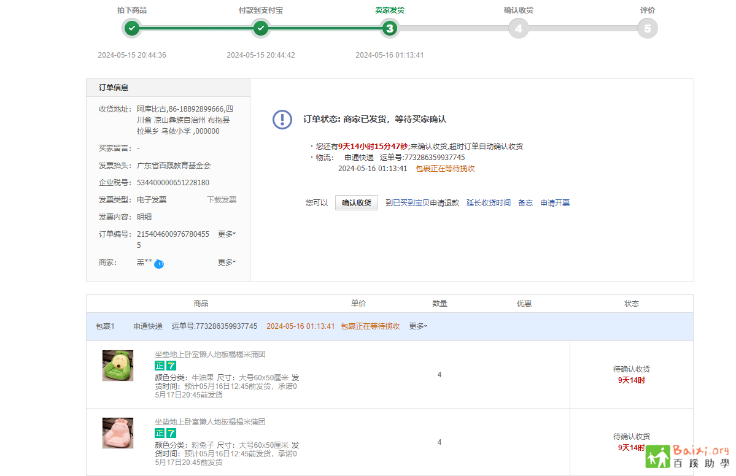Image resolution: width=736 pixels, height=476 pixels.
Task: Expand 更多 next to the order number
Action: click(x=227, y=234)
